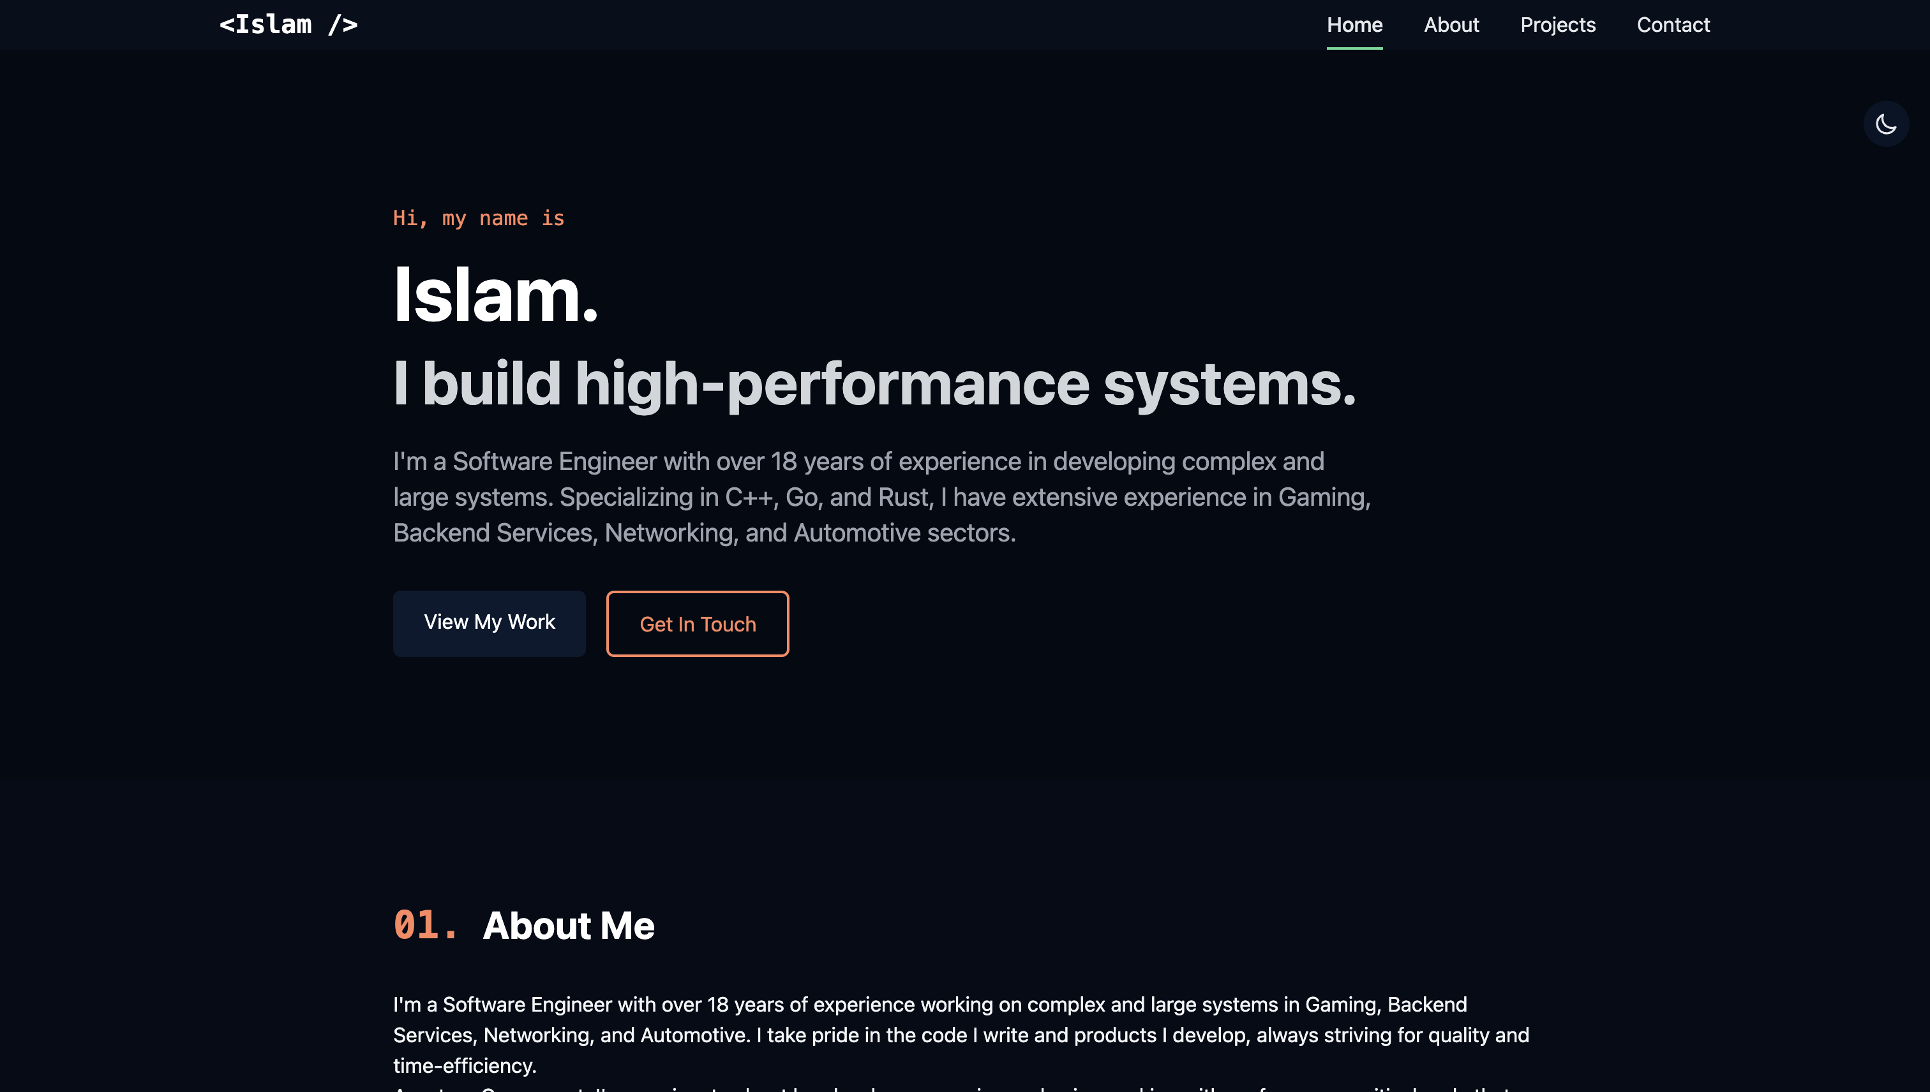Toggle dark mode with the moon icon
This screenshot has width=1930, height=1092.
click(x=1885, y=124)
